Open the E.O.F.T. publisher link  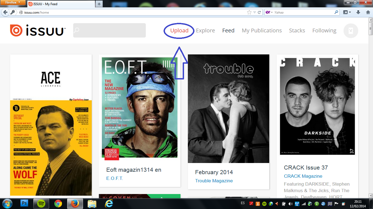click(x=115, y=178)
